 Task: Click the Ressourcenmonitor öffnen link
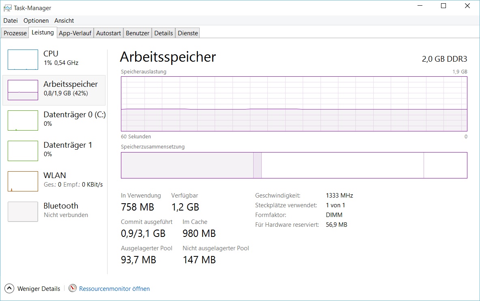click(114, 289)
